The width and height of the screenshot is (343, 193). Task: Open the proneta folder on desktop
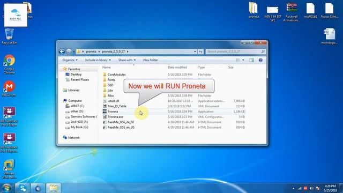coord(253,10)
